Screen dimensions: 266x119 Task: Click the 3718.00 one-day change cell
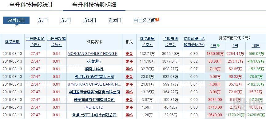point(215,107)
